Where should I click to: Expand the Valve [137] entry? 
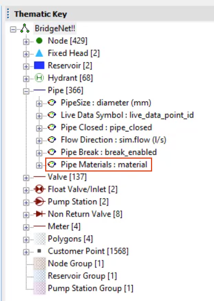click(26, 178)
